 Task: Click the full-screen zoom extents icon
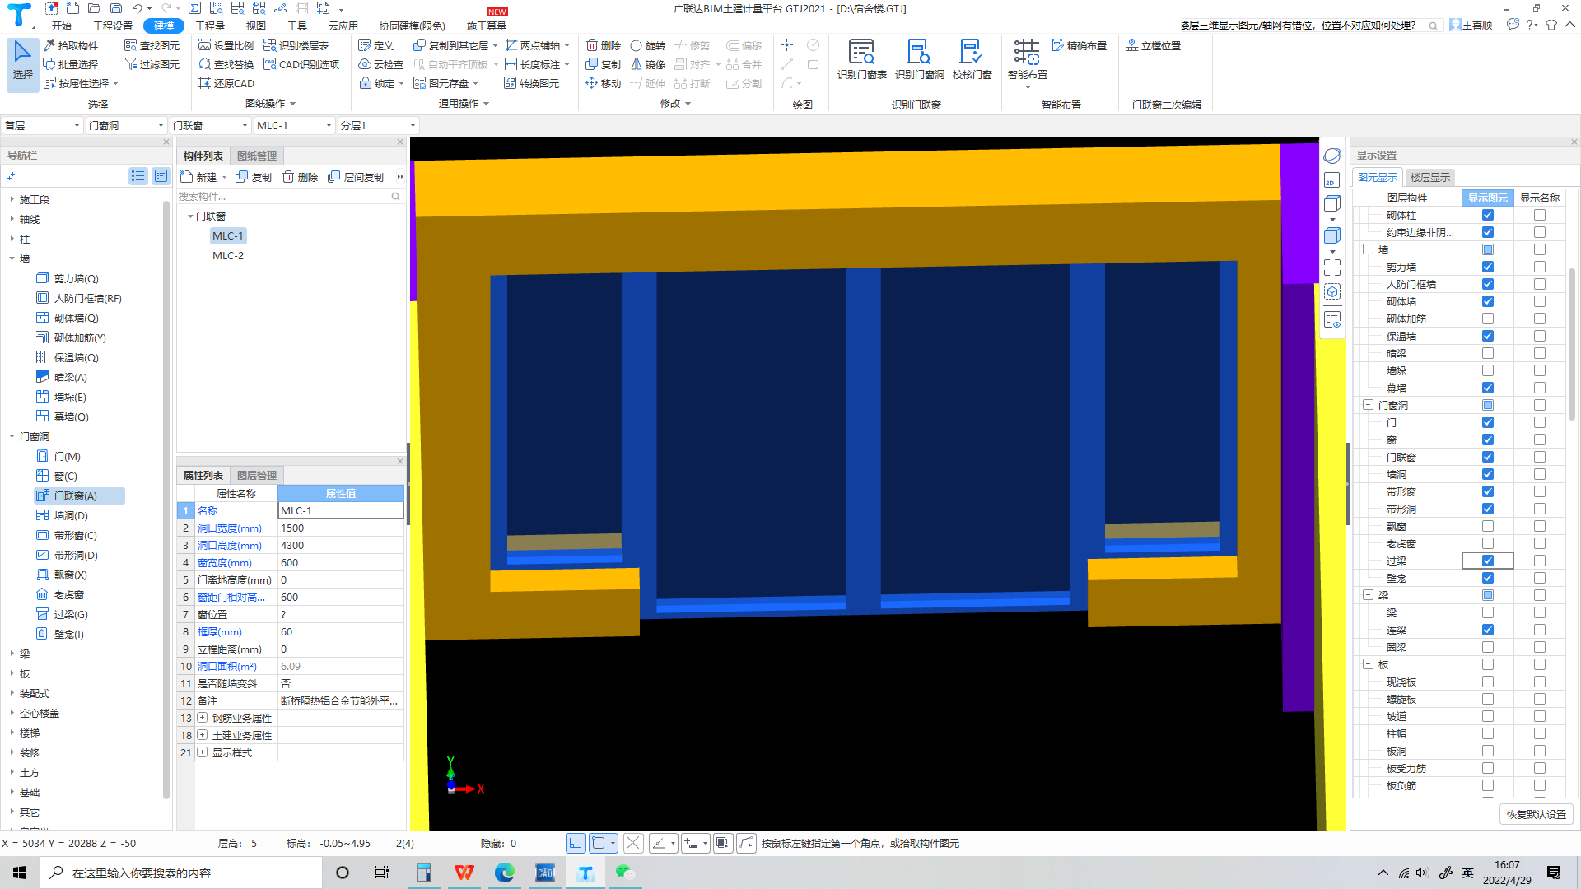tap(1332, 268)
